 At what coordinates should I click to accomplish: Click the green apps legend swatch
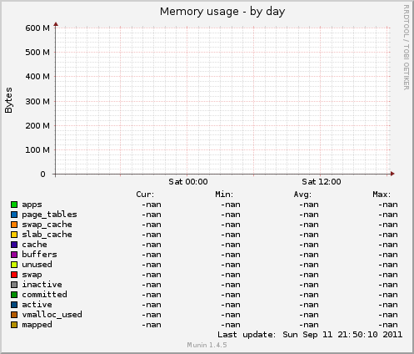point(14,205)
